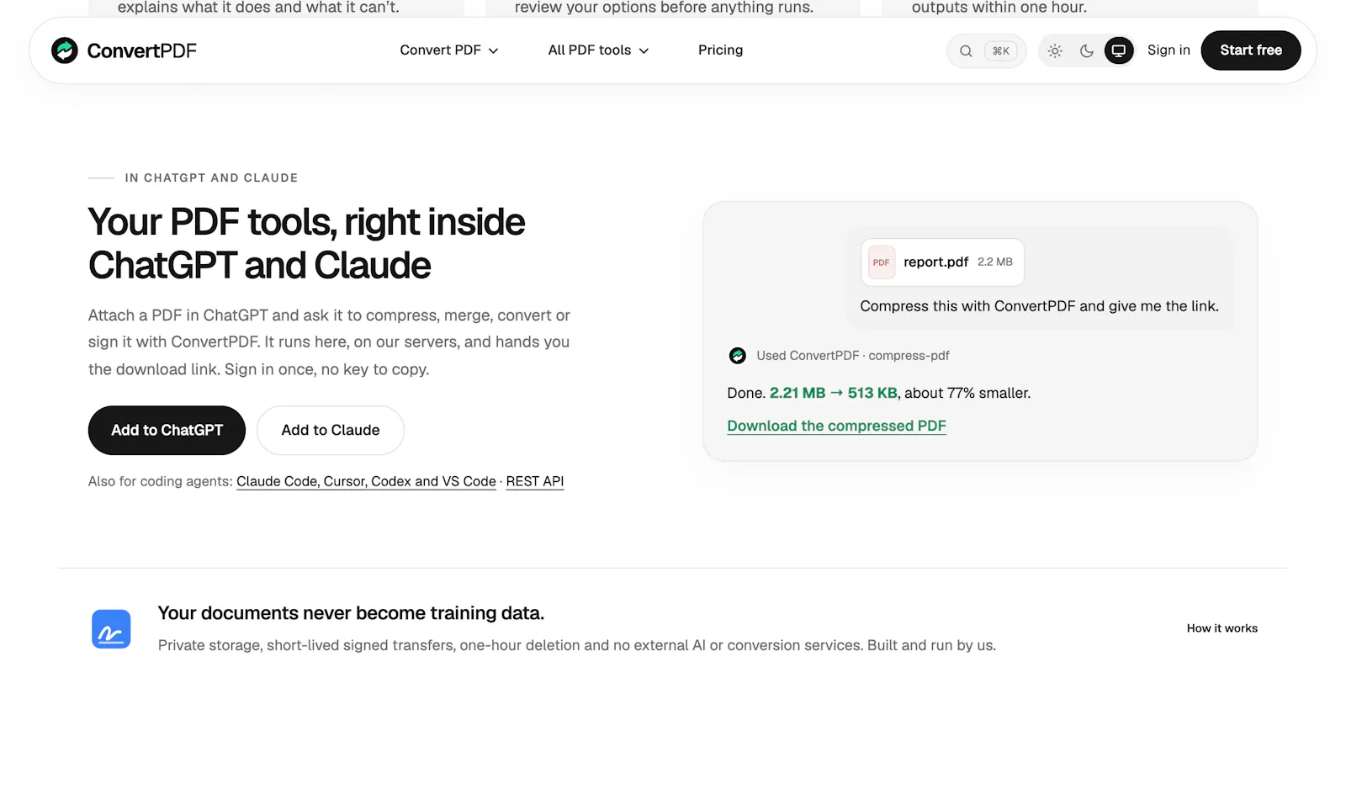This screenshot has width=1346, height=805.
Task: Click the Add to ChatGPT button
Action: (167, 431)
